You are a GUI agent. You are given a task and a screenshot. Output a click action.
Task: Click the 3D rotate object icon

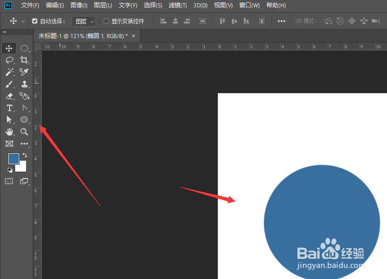pos(328,21)
